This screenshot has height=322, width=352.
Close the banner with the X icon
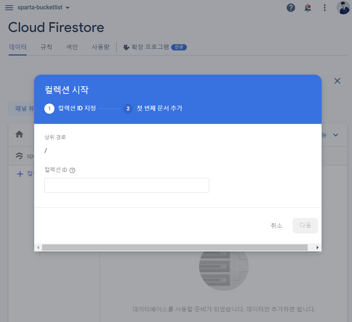pyautogui.click(x=337, y=81)
